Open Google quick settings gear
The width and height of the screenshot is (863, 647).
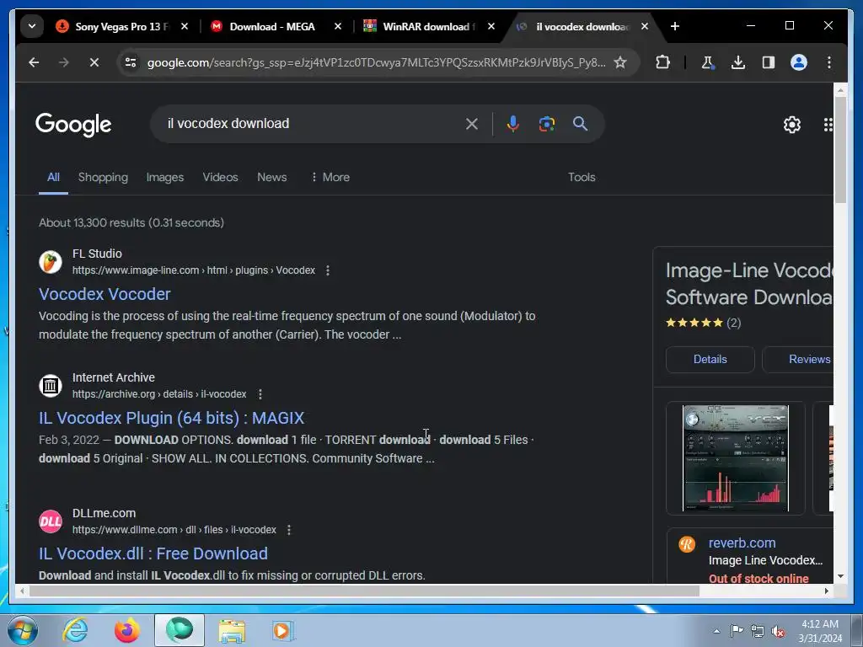[792, 125]
